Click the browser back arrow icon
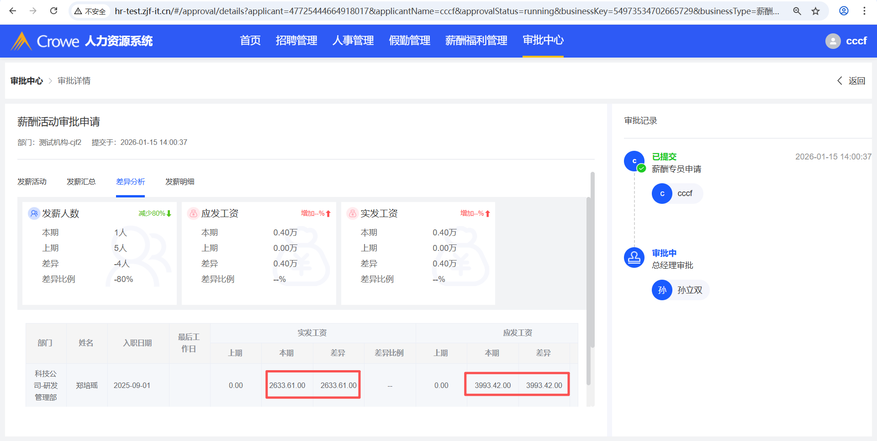This screenshot has width=877, height=441. click(13, 11)
